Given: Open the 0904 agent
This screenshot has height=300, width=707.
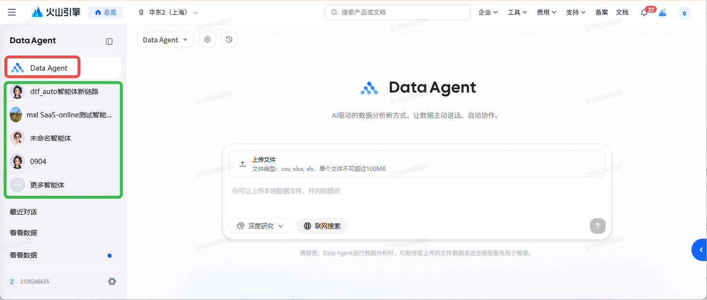Looking at the screenshot, I should click(x=63, y=161).
